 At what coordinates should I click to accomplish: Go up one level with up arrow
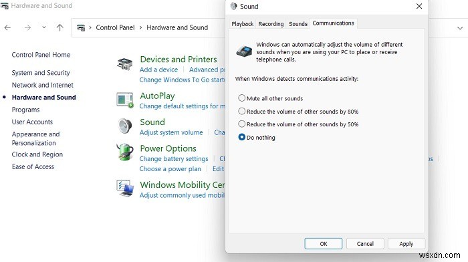60,28
